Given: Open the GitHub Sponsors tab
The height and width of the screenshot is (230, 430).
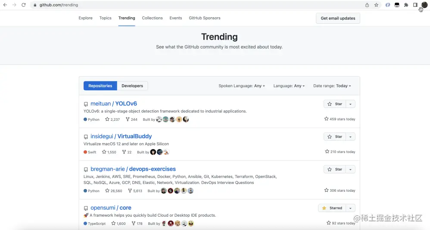Looking at the screenshot, I should 205,18.
